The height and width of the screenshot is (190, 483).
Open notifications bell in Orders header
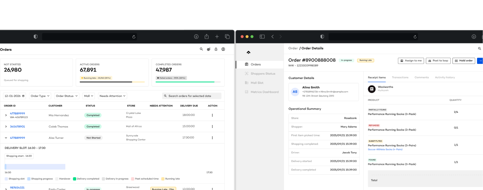click(216, 49)
